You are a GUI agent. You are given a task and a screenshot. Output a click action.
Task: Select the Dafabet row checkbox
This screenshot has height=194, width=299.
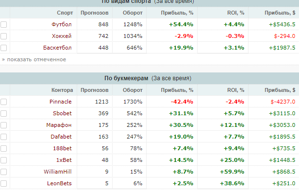coord(3,137)
